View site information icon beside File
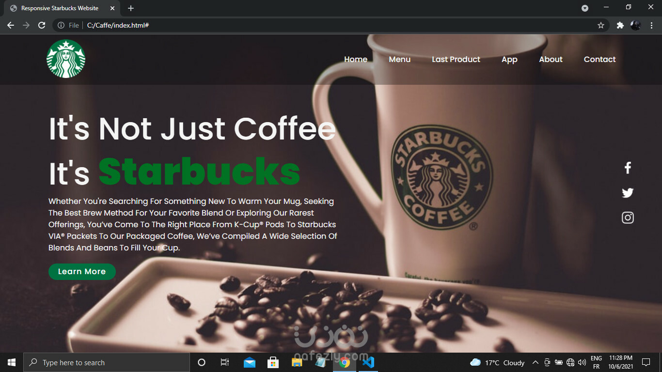 [x=61, y=25]
